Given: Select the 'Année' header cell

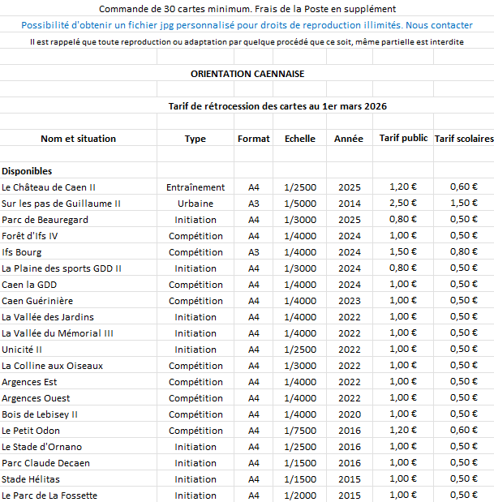Looking at the screenshot, I should pos(349,139).
